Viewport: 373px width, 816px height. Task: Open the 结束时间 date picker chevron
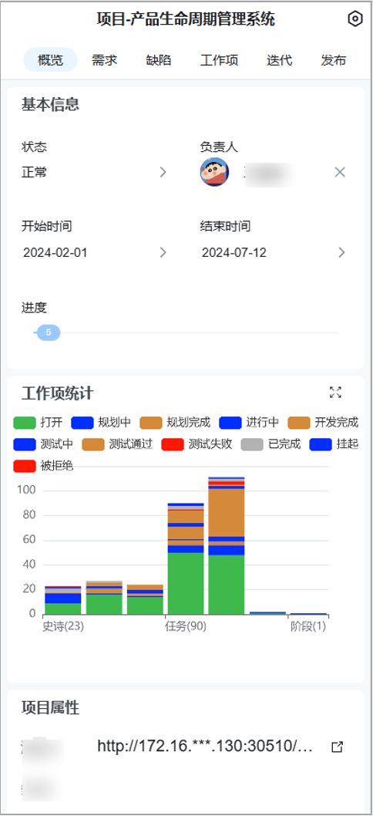click(x=341, y=253)
